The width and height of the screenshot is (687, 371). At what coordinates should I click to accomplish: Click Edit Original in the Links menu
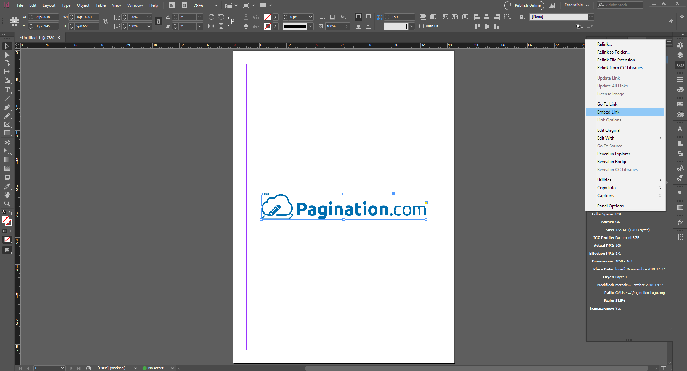[609, 130]
